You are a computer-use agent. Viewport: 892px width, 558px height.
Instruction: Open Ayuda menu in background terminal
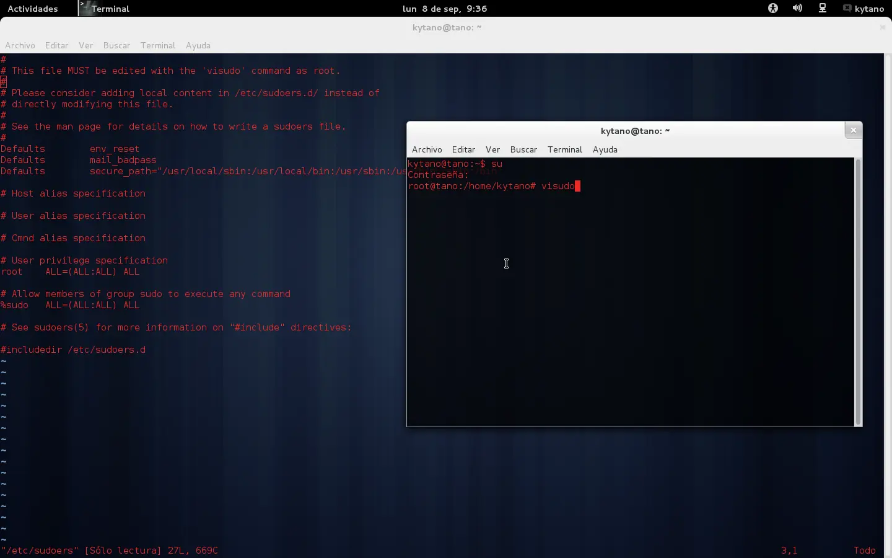[198, 45]
